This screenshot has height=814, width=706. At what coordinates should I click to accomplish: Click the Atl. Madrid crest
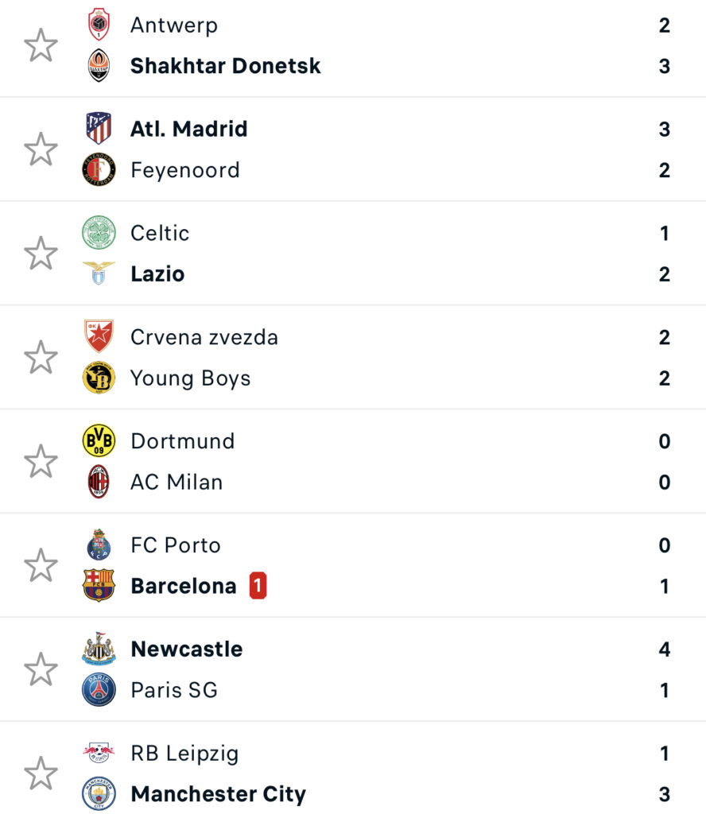click(x=99, y=128)
